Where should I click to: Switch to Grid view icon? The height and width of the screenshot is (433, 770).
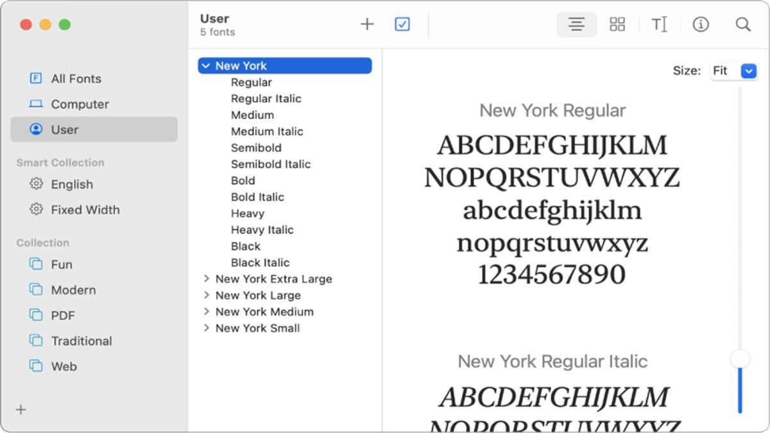617,24
